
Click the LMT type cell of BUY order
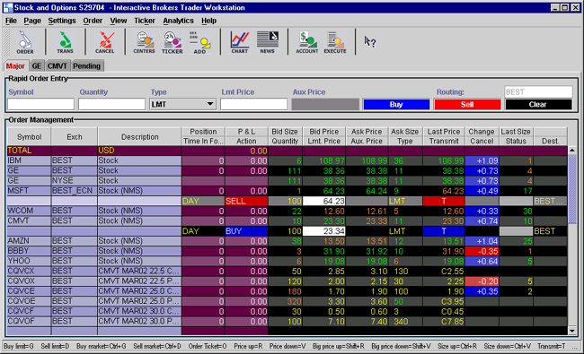click(x=405, y=231)
